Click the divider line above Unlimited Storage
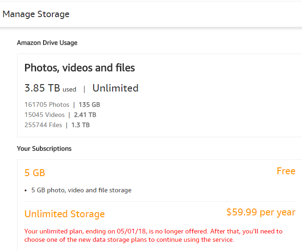302x251 pixels. coord(160,201)
